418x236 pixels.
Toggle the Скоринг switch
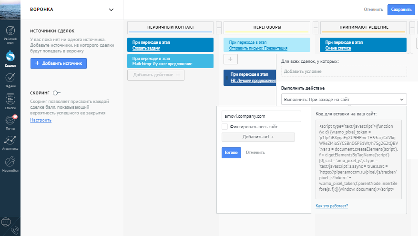coord(57,93)
